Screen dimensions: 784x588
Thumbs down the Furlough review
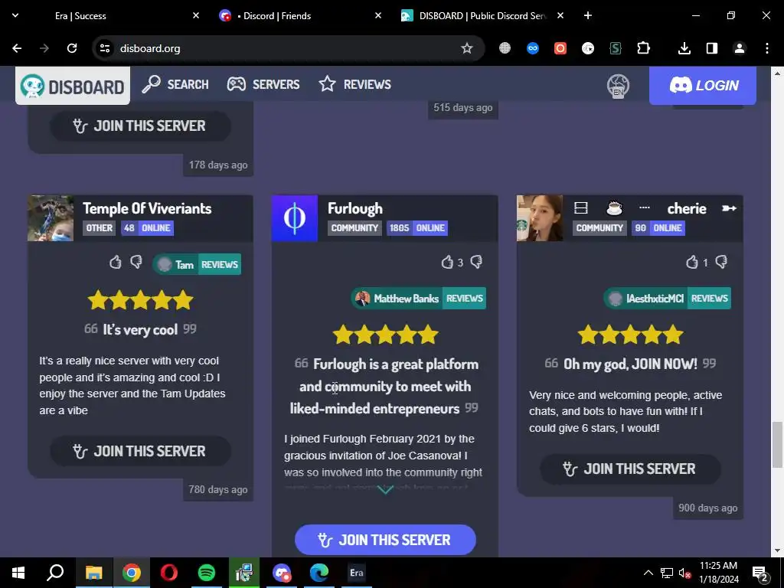click(476, 262)
